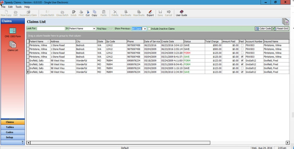Check Paid for Flintstone claim with red FORM status
This screenshot has height=149, width=294.
(x=242, y=53)
